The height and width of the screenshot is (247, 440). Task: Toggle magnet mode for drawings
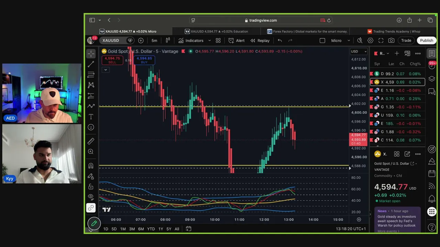91,166
